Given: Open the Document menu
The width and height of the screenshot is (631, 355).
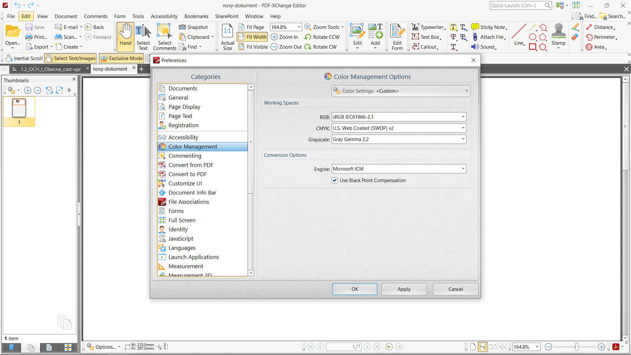Looking at the screenshot, I should [x=66, y=16].
